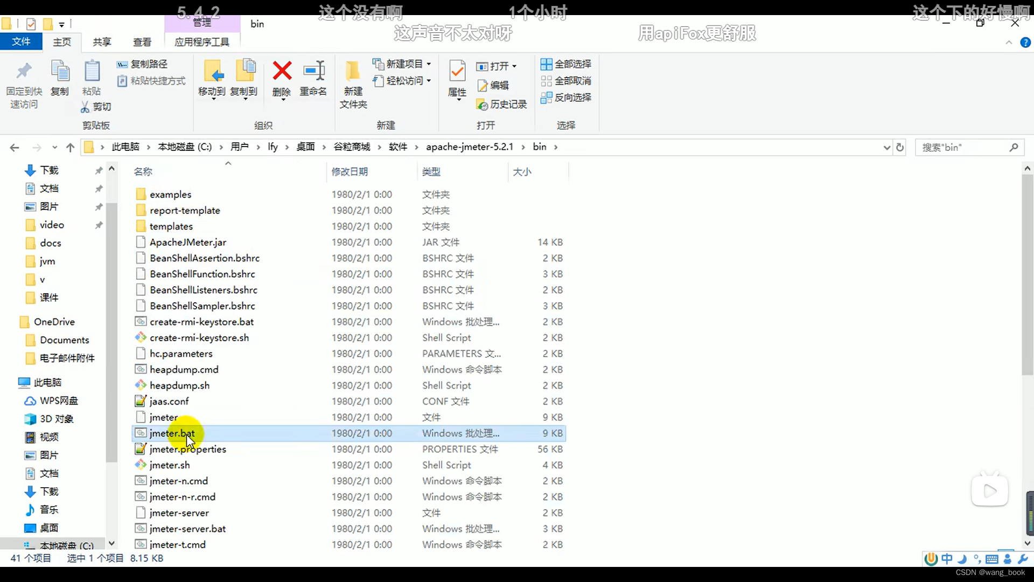The image size is (1034, 582).
Task: Open the Open button dropdown
Action: tap(514, 66)
